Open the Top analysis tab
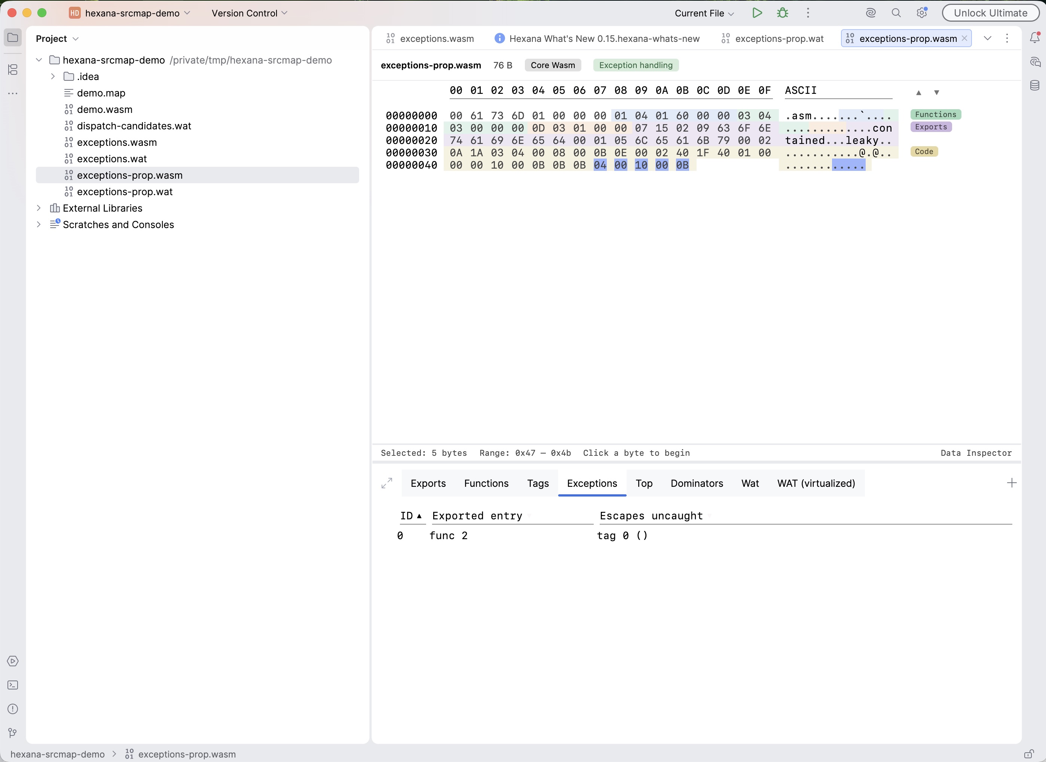The width and height of the screenshot is (1046, 762). (x=644, y=483)
